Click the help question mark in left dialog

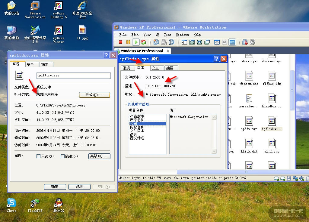point(106,55)
